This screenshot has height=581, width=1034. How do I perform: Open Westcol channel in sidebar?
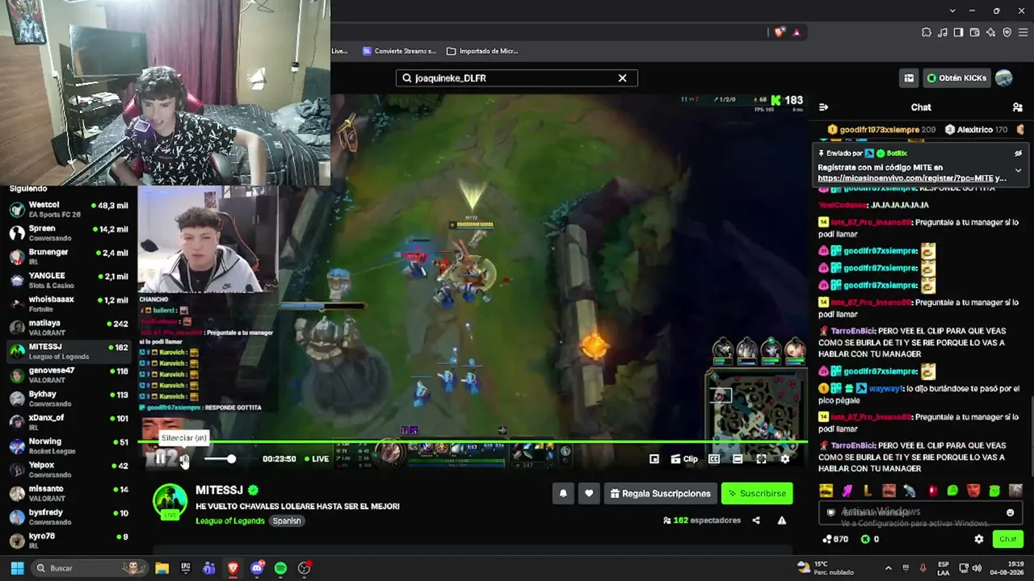click(69, 210)
